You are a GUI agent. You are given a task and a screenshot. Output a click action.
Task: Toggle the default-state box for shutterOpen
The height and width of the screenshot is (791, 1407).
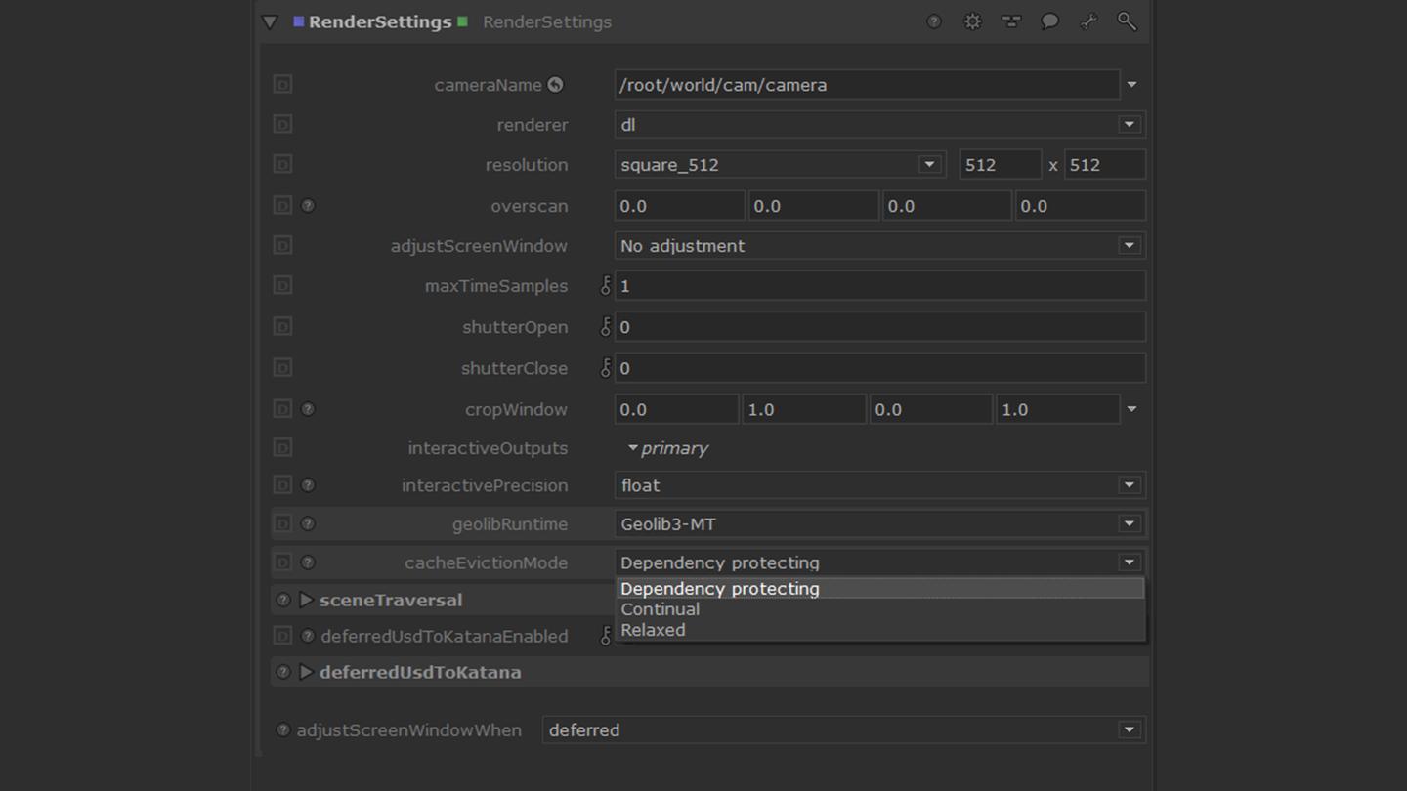click(282, 327)
